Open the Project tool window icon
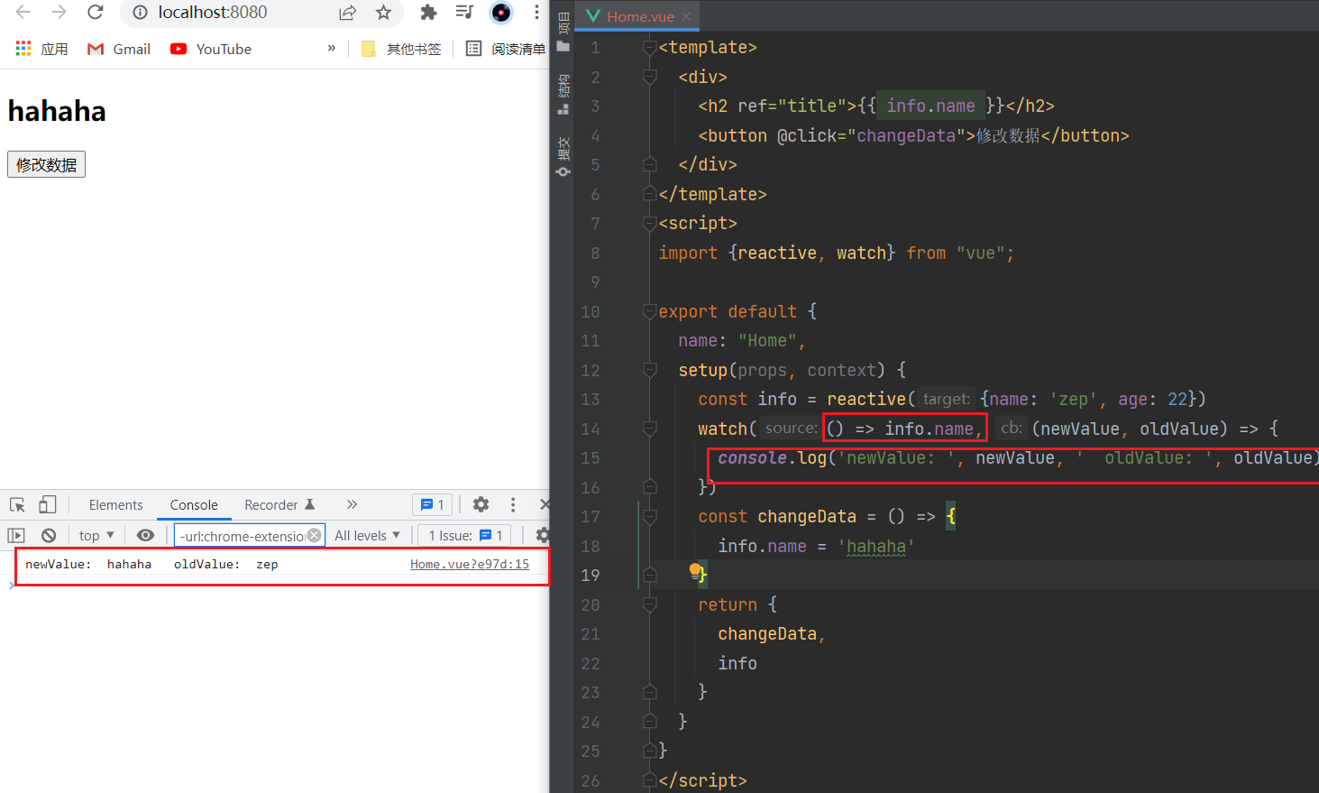 click(x=563, y=31)
